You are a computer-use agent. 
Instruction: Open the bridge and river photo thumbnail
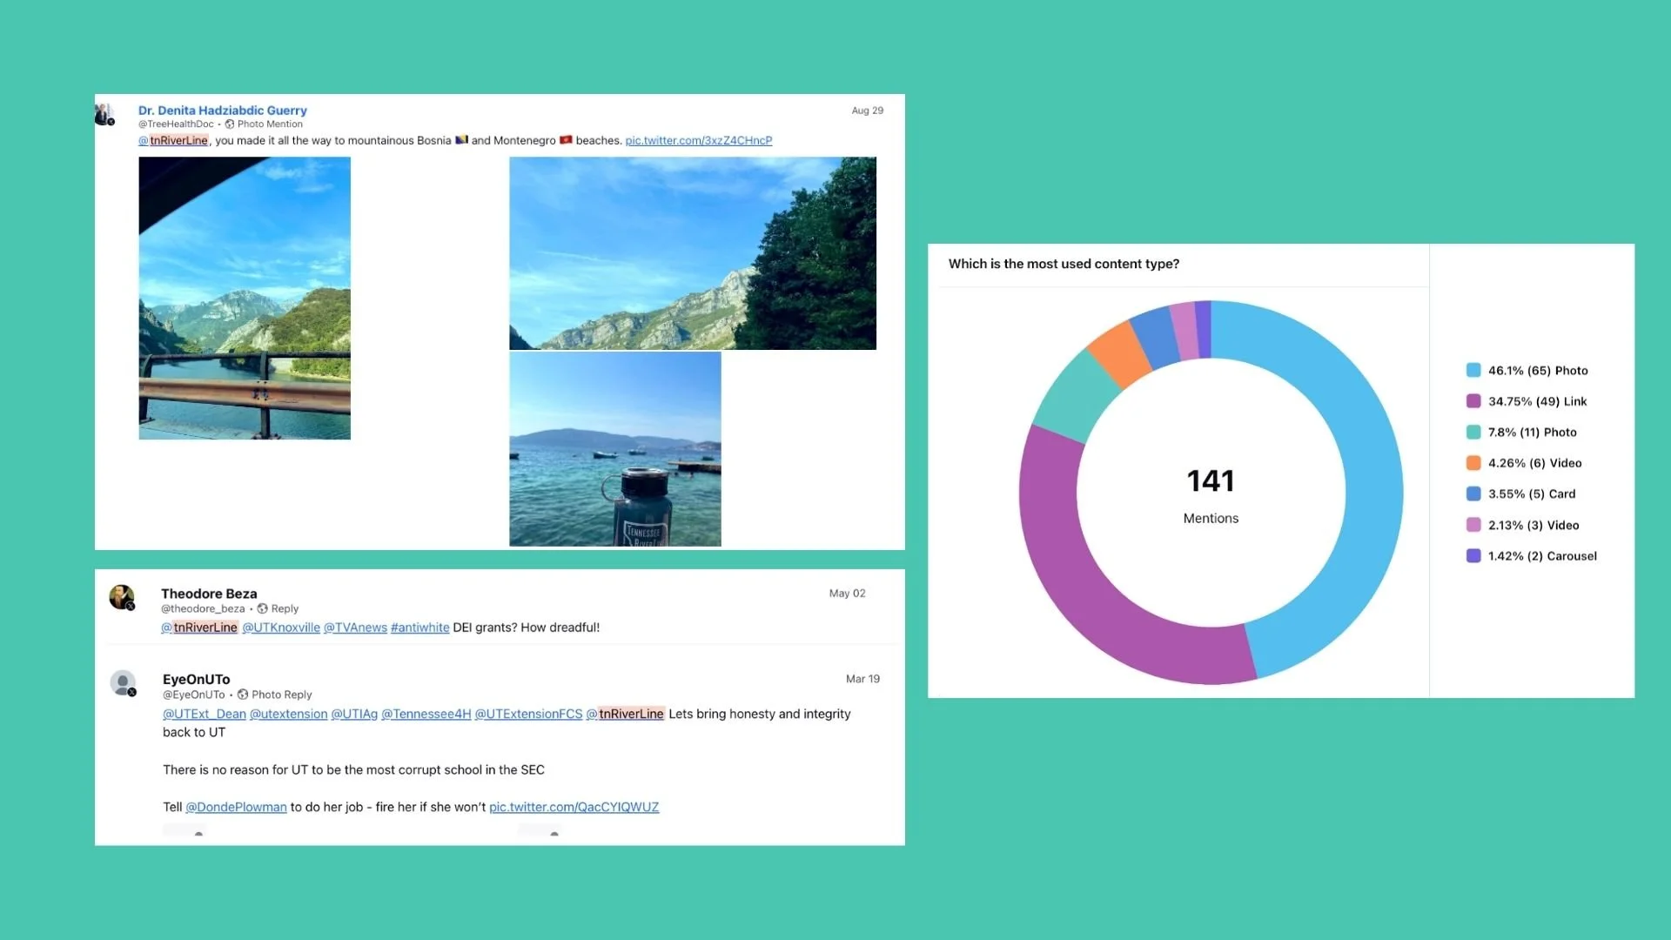tap(245, 298)
